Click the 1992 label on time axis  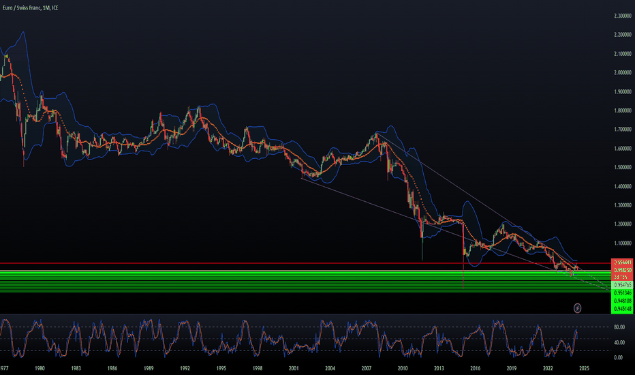tap(185, 368)
